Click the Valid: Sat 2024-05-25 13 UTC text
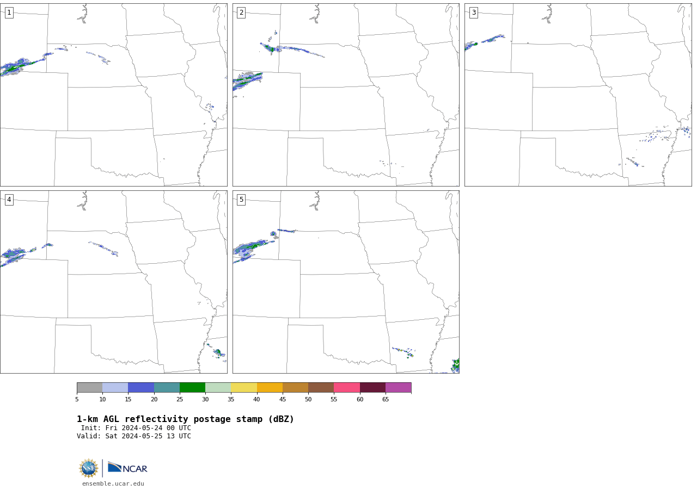Image resolution: width=697 pixels, height=490 pixels. (x=134, y=436)
